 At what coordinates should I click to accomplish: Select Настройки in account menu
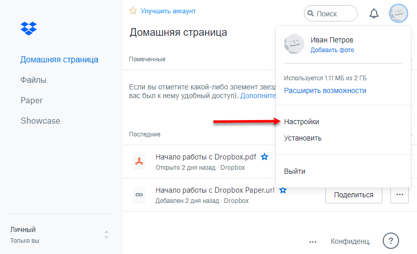pos(301,122)
